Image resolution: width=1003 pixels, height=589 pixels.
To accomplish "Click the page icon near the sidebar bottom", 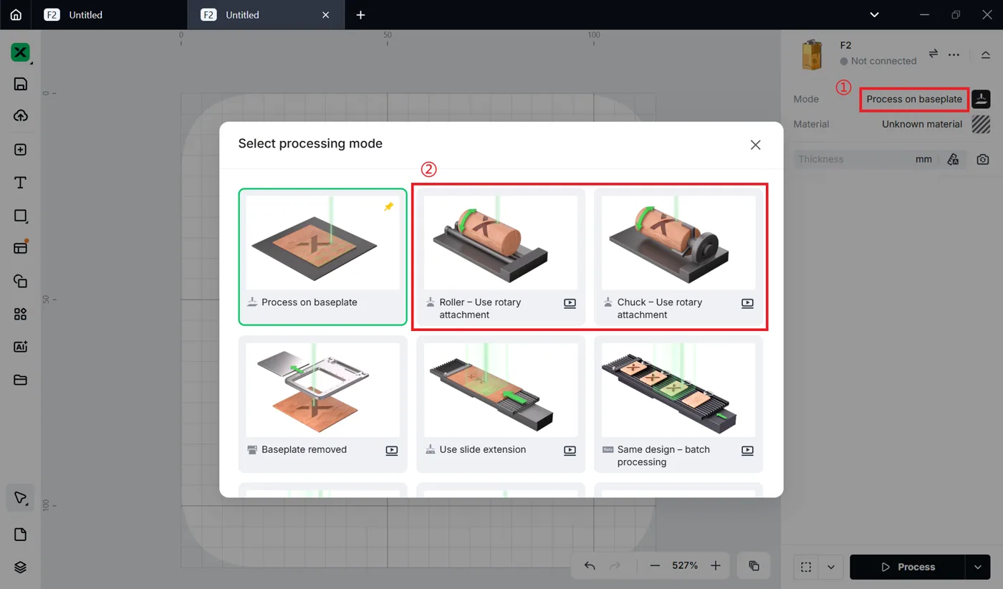I will [20, 535].
